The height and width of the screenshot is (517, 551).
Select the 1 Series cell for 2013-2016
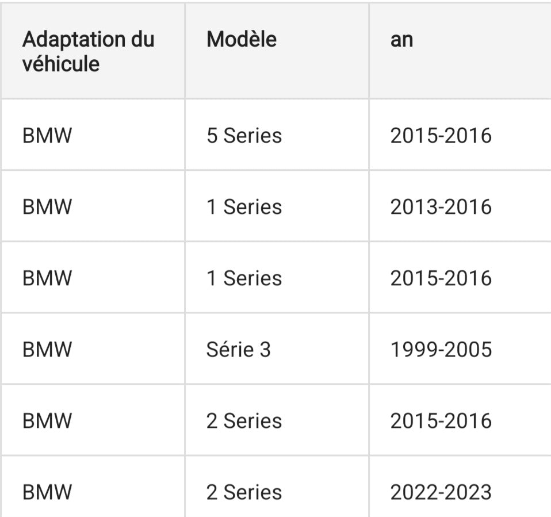[244, 207]
